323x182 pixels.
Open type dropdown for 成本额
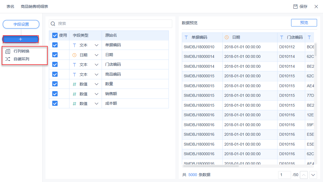click(x=96, y=104)
